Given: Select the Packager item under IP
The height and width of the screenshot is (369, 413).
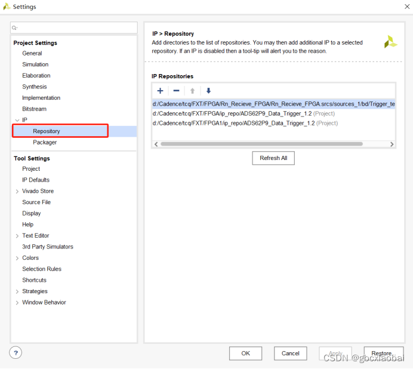Looking at the screenshot, I should coord(45,142).
